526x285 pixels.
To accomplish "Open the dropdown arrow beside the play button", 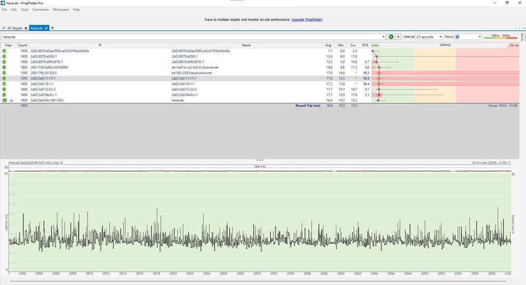I will 398,36.
